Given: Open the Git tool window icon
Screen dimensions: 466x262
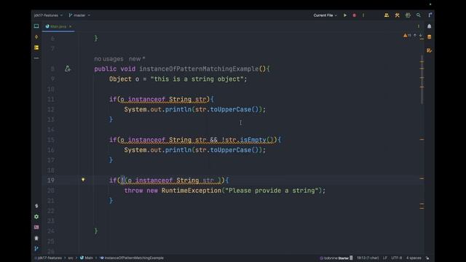Looking at the screenshot, I should coord(36,249).
